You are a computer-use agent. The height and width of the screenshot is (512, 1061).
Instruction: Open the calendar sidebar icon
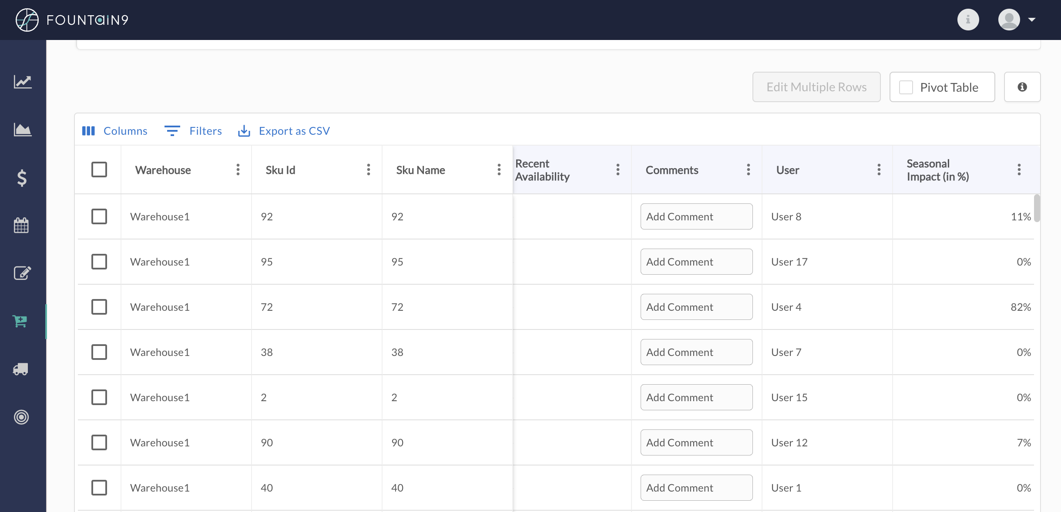21,225
